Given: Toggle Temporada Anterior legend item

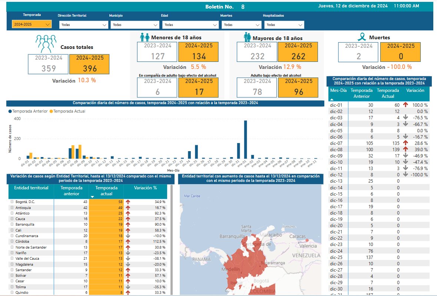Looking at the screenshot, I should (28, 111).
